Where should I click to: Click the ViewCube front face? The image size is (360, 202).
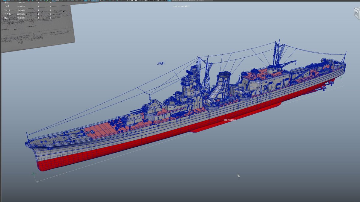tap(356, 13)
